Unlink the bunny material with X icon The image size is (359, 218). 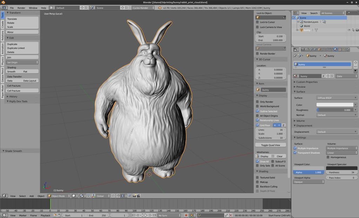[332, 76]
